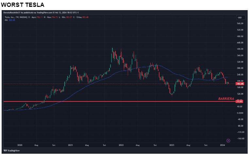249x156 pixels.
Task: Click the Min. 183.07 low value
Action: pyautogui.click(x=67, y=17)
